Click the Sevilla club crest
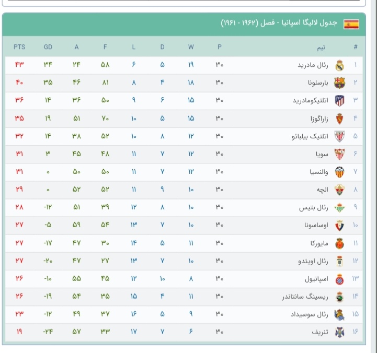Viewport: 377px width, 353px height. [x=339, y=154]
